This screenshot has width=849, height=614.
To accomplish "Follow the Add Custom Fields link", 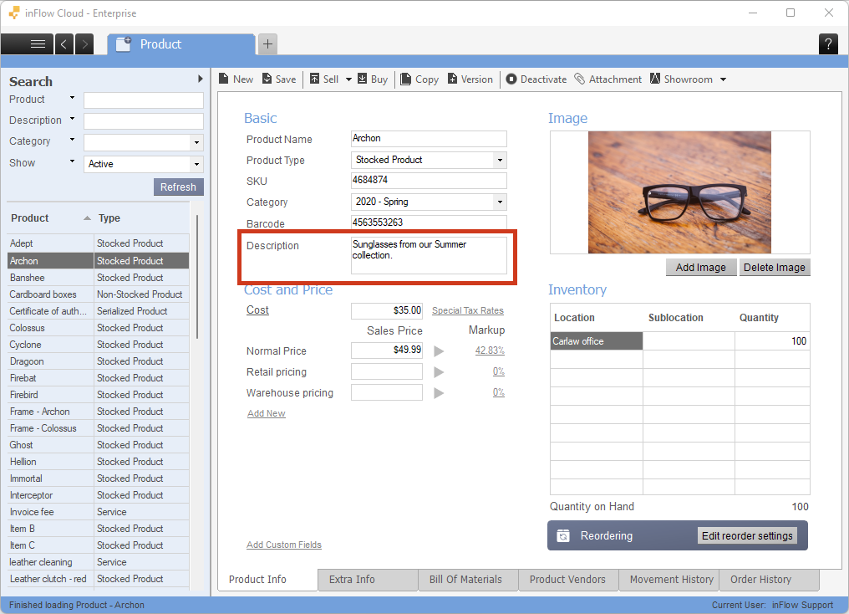I will tap(284, 545).
